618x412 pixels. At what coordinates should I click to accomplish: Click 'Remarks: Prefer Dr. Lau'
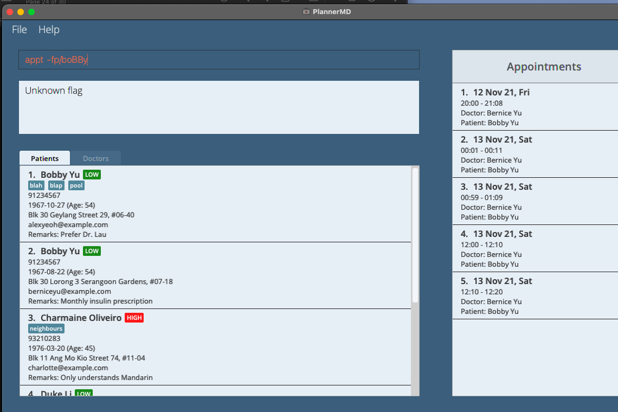point(67,235)
